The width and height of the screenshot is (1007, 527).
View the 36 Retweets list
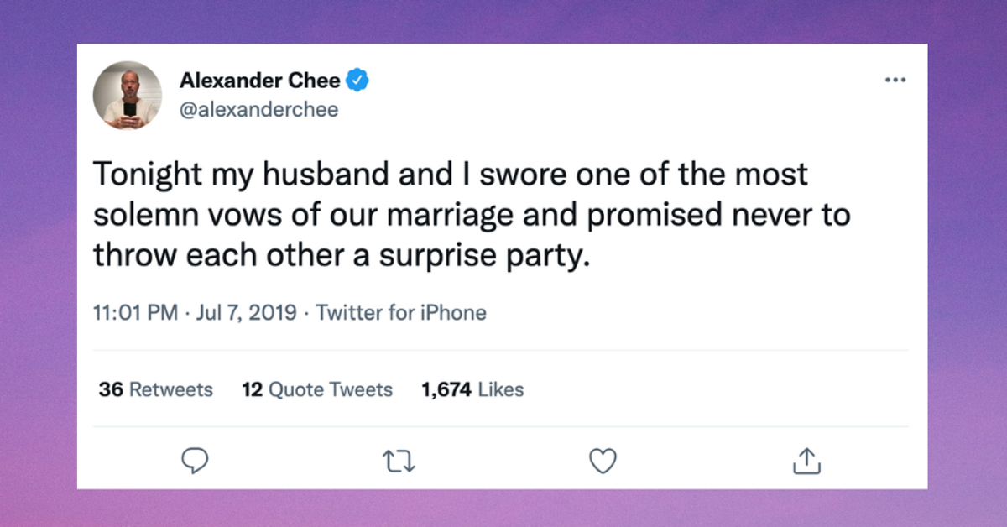tap(154, 389)
